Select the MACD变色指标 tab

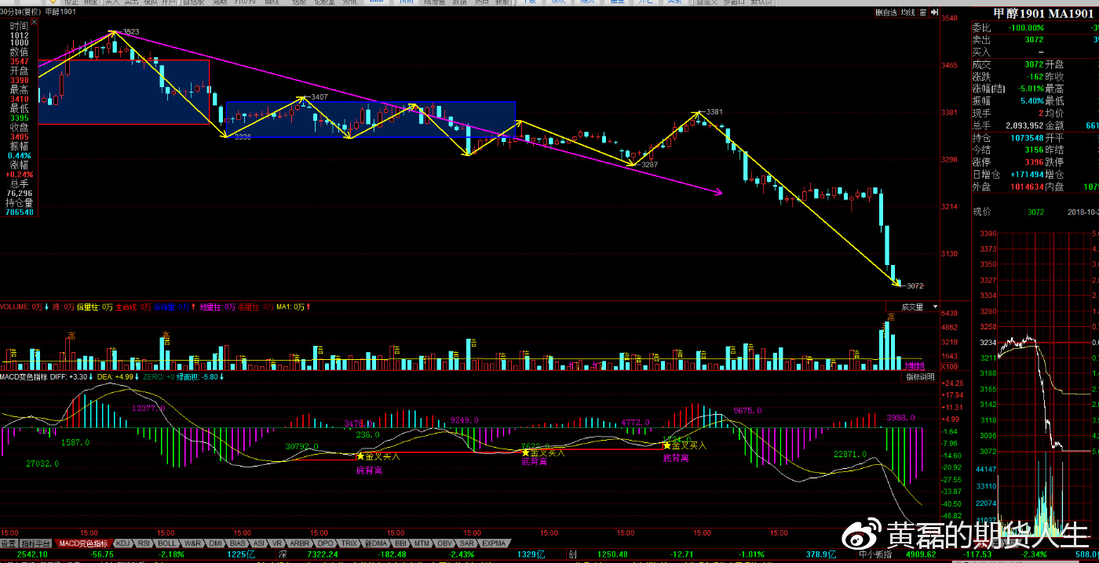83,543
